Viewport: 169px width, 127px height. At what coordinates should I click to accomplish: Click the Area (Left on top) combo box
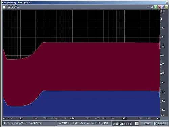(x=125, y=124)
